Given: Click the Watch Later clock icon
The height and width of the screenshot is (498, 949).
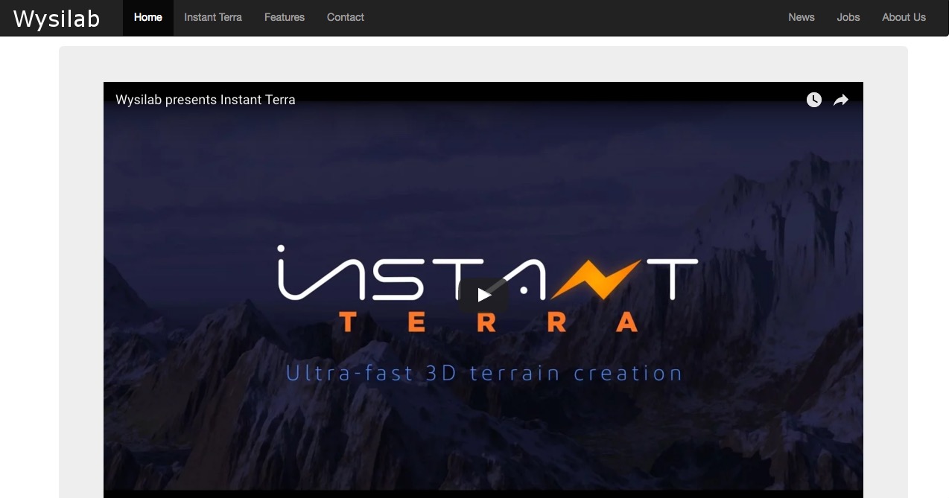Looking at the screenshot, I should (814, 100).
